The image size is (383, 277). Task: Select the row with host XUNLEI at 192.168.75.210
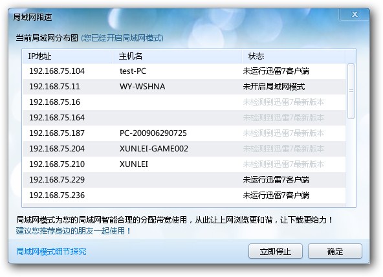tap(184, 164)
